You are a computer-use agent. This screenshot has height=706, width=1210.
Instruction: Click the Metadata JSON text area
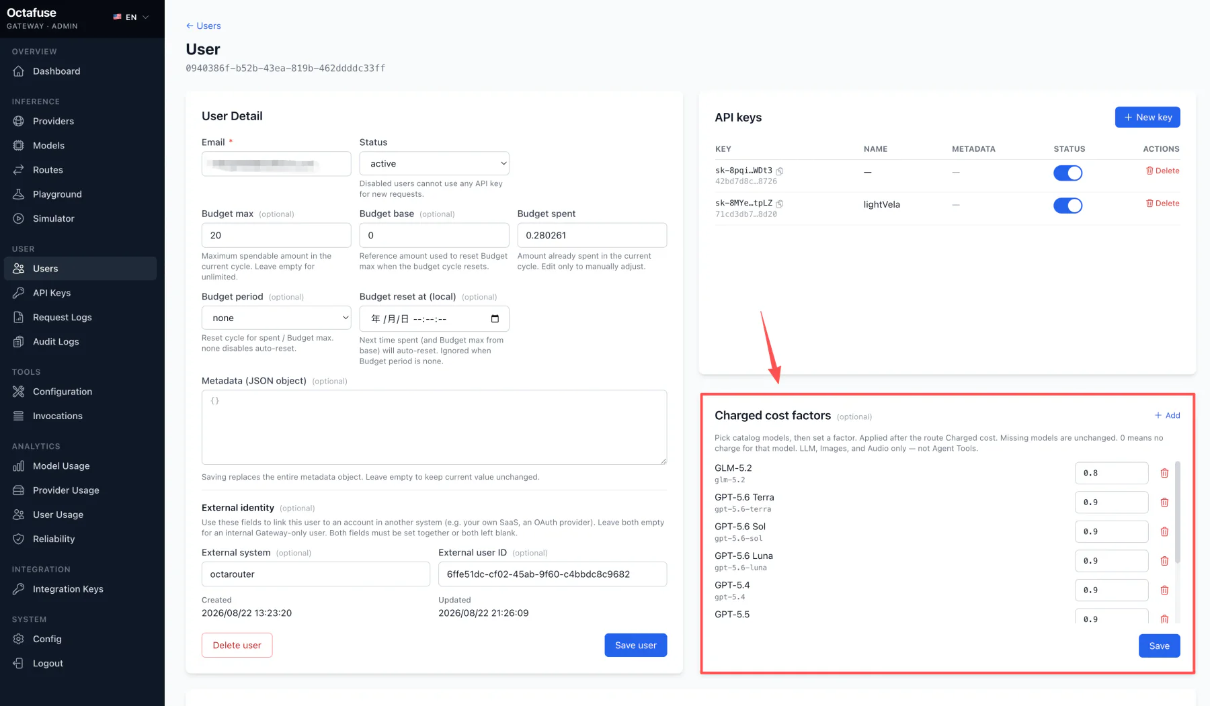coord(434,427)
